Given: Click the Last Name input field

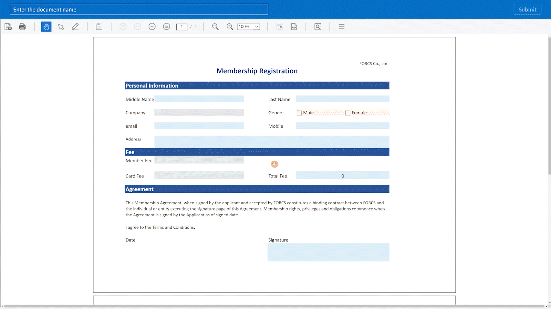Looking at the screenshot, I should tap(343, 99).
